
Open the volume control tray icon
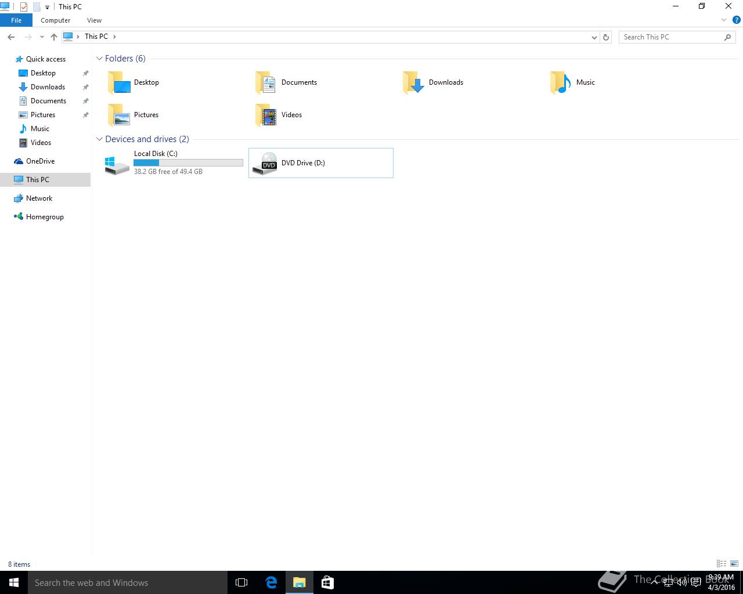(682, 582)
